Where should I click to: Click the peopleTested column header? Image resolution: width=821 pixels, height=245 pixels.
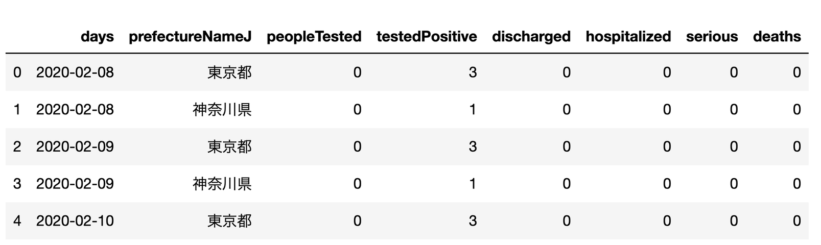[x=314, y=37]
